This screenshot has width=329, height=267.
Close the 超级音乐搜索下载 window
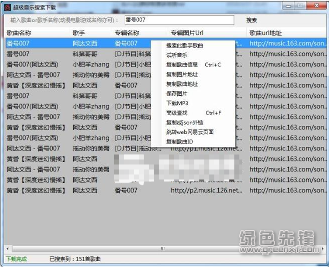316,6
